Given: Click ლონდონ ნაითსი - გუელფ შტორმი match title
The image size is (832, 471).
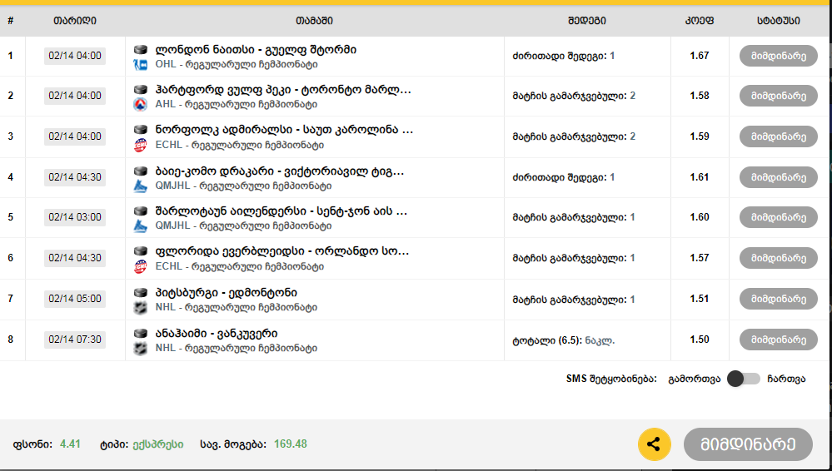Looking at the screenshot, I should pos(256,50).
